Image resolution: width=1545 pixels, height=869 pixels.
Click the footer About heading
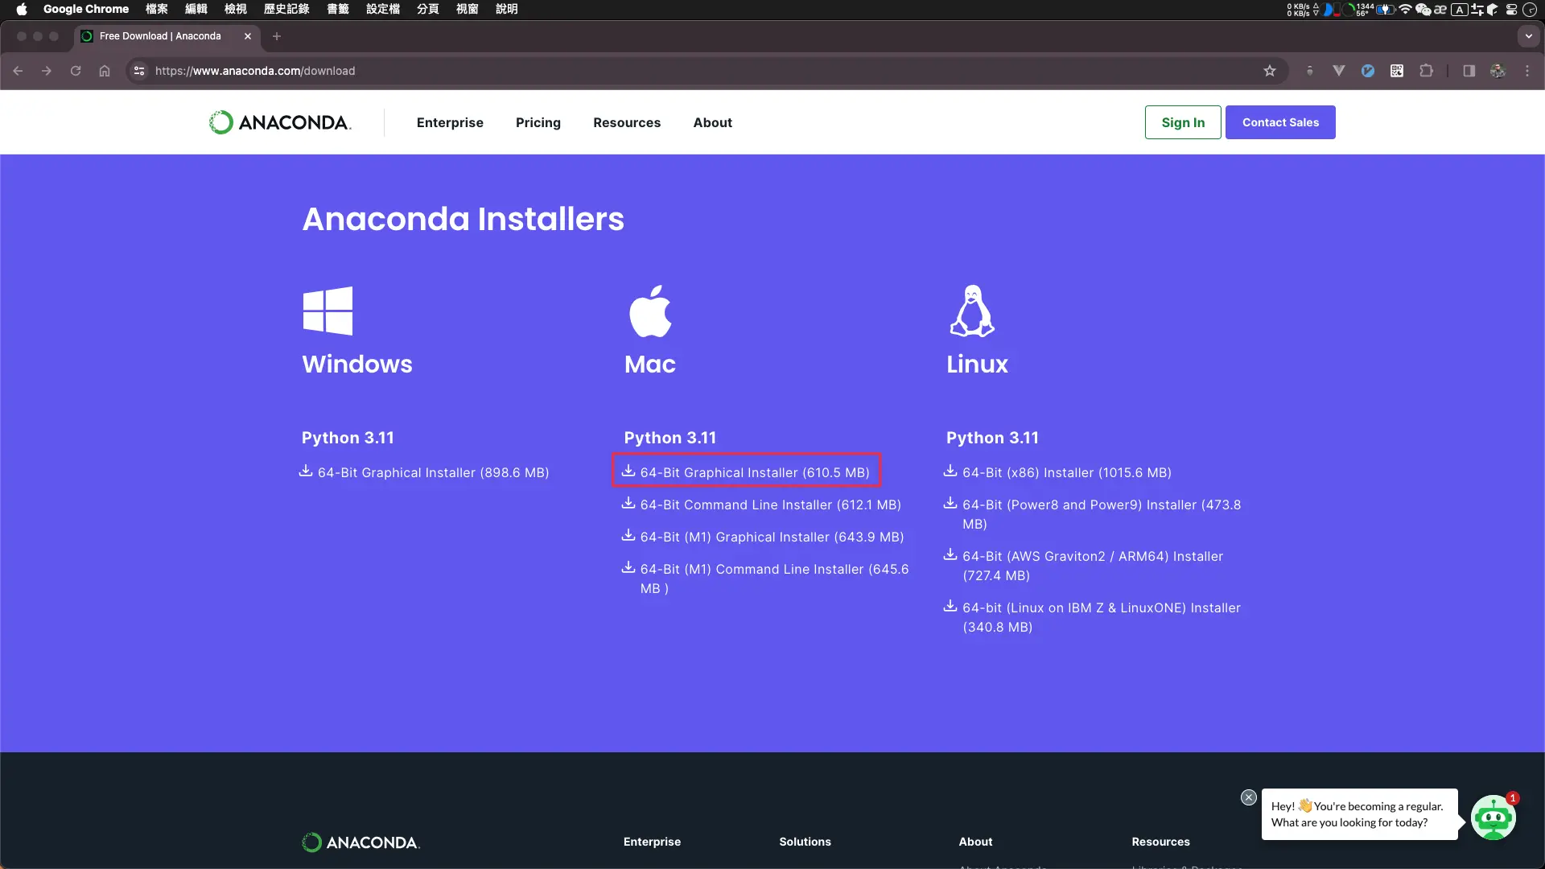(975, 842)
